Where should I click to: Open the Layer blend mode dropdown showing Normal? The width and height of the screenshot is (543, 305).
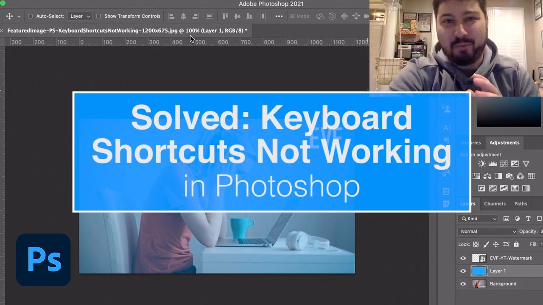pos(487,231)
